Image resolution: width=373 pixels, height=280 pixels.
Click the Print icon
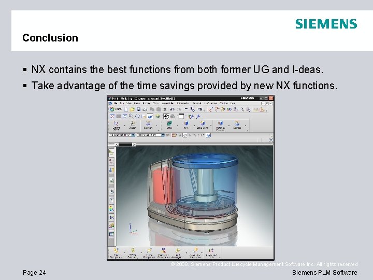click(x=145, y=109)
